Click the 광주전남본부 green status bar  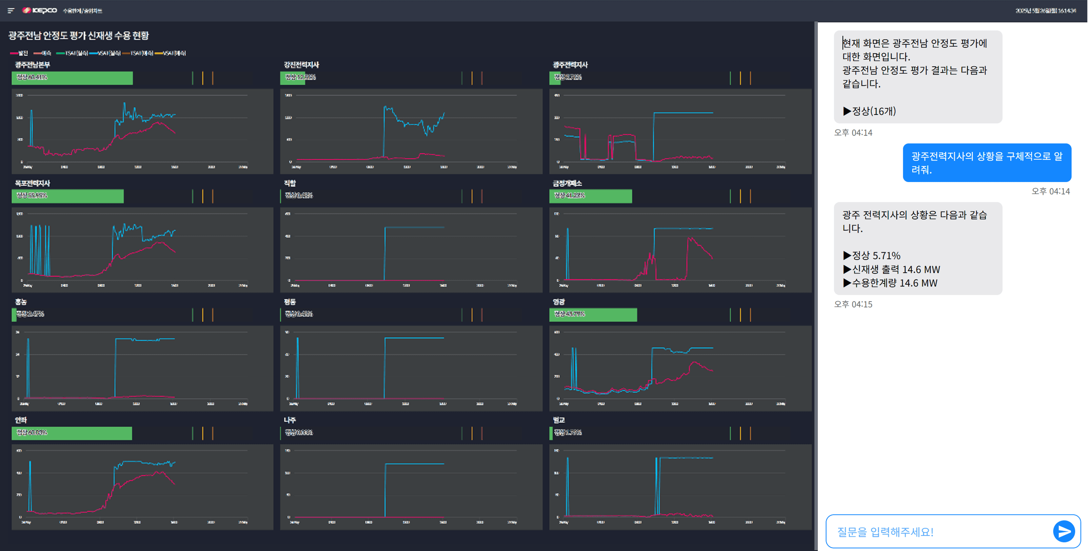click(x=72, y=78)
